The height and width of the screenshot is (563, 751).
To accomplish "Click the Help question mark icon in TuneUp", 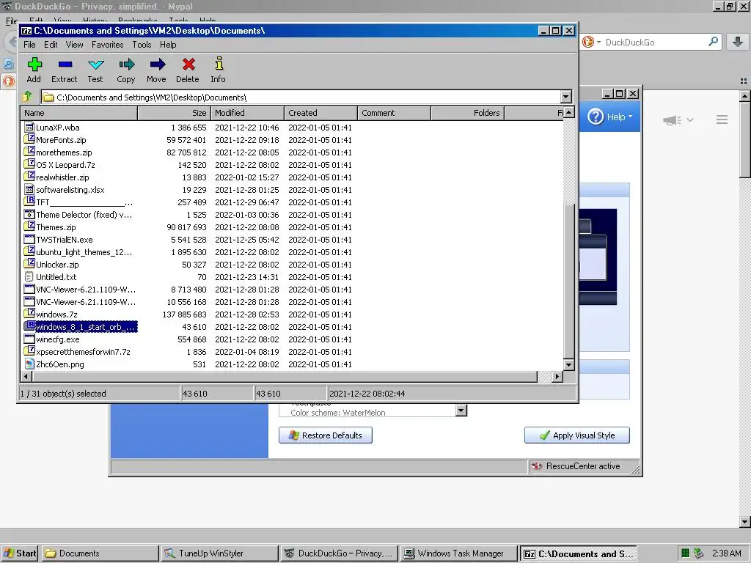I will point(596,117).
